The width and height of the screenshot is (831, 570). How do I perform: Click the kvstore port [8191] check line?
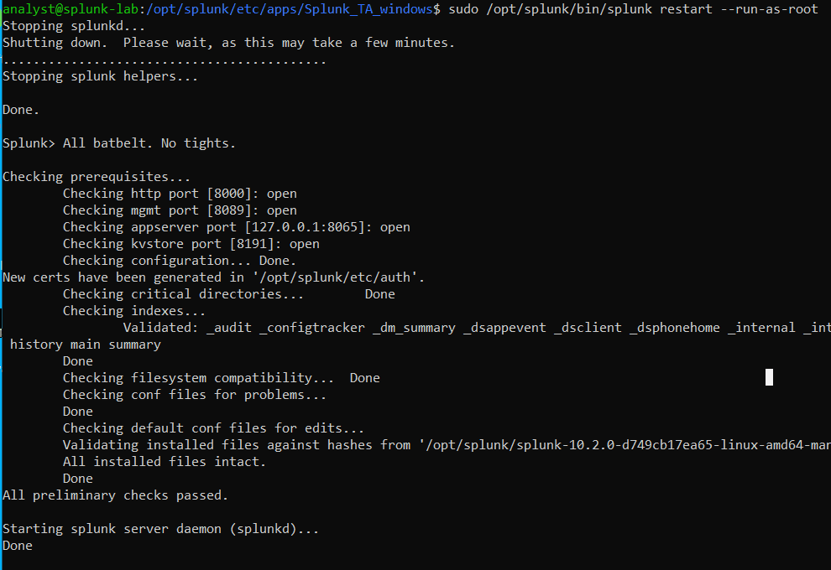(191, 243)
